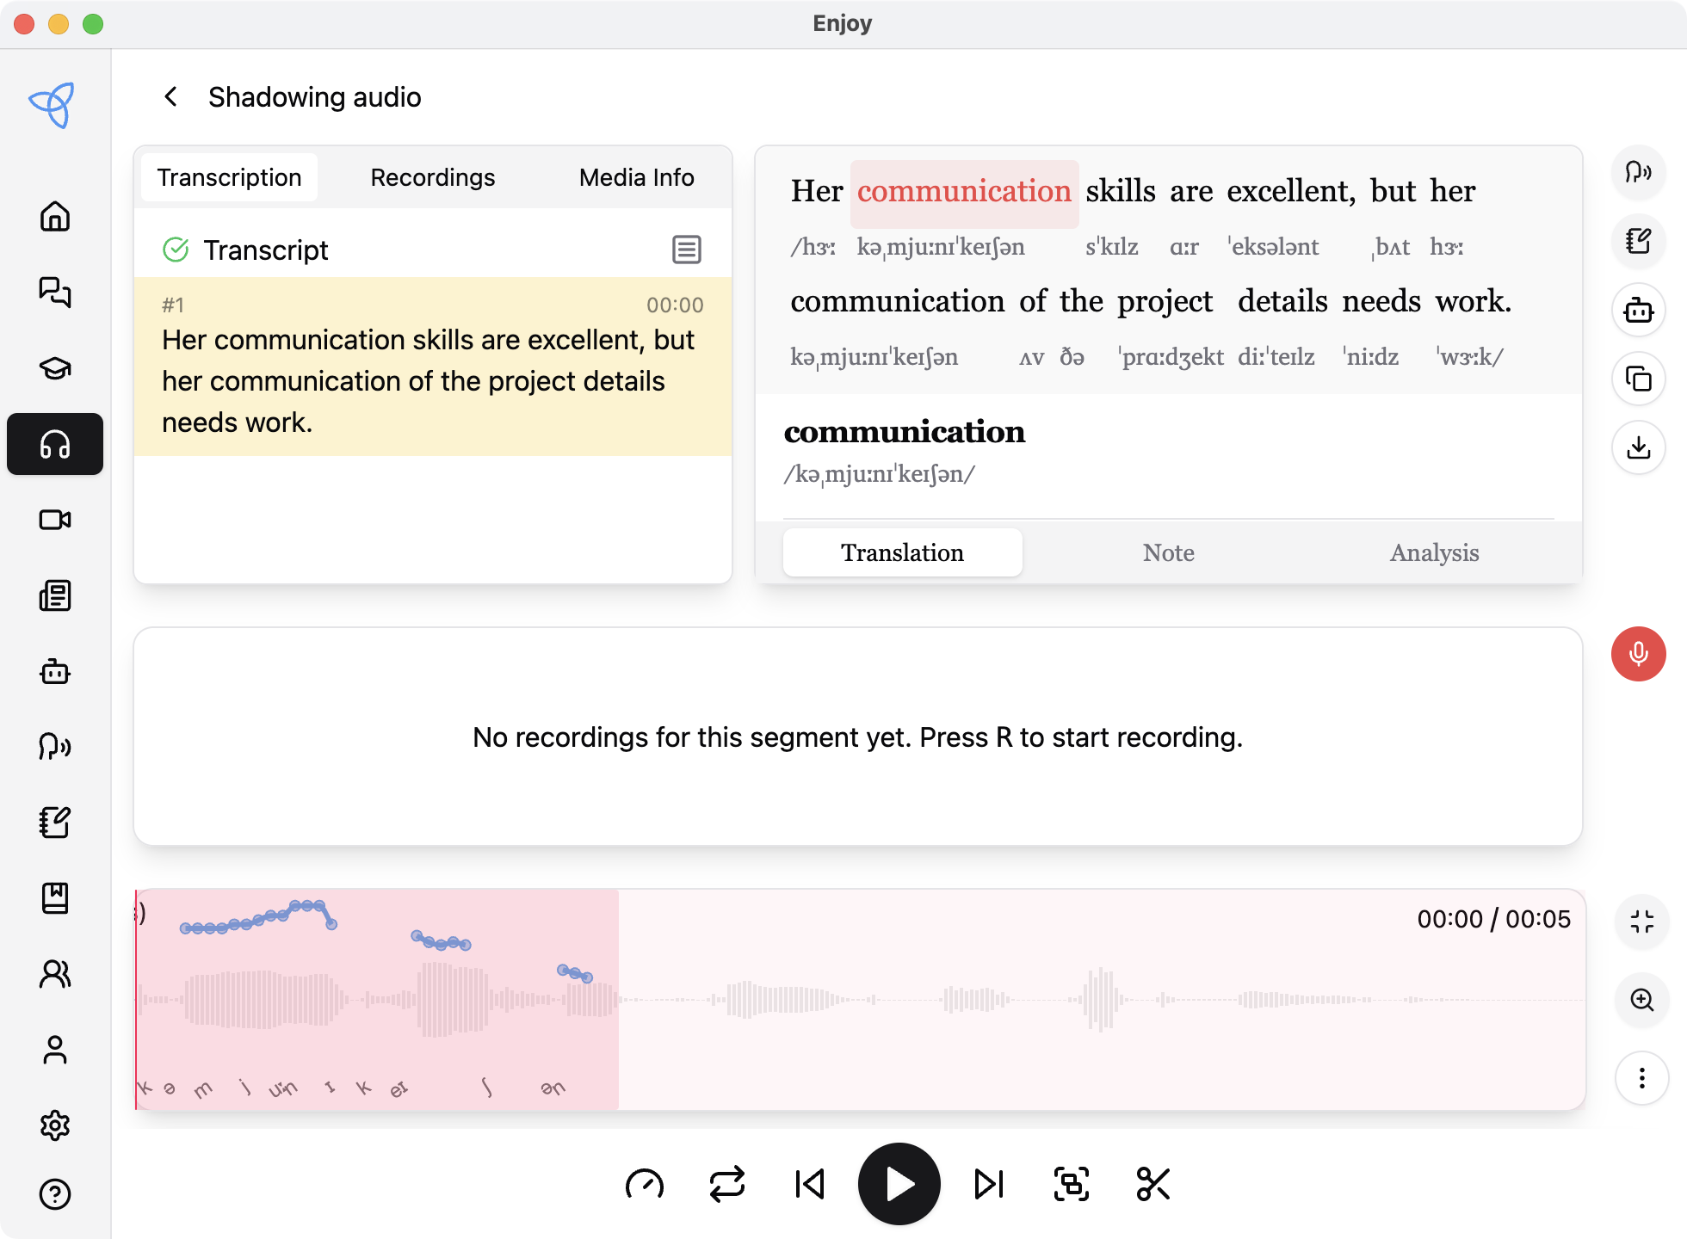
Task: Open the three-dot waveform options menu
Action: (1641, 1078)
